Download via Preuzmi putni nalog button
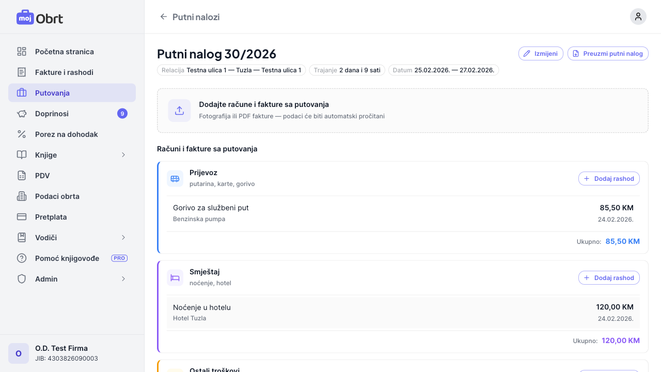661x372 pixels. click(x=608, y=54)
